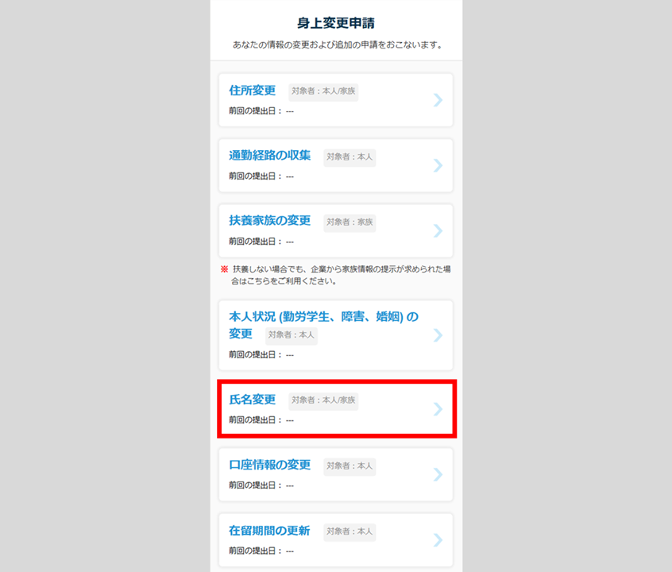Click 前回の提出日 text in 本人状況 card
This screenshot has height=572, width=672.
pyautogui.click(x=261, y=354)
